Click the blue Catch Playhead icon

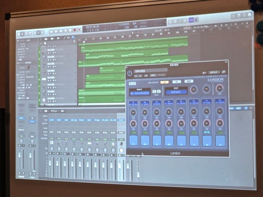(x=73, y=37)
